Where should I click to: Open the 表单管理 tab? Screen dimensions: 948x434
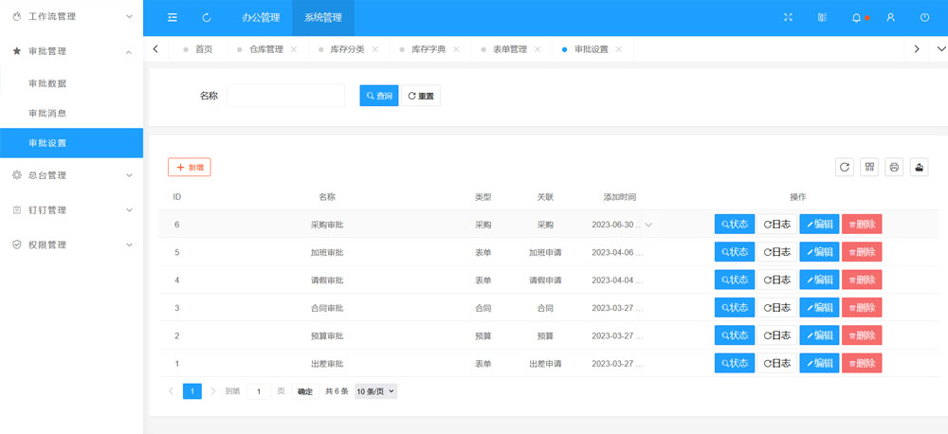click(510, 49)
